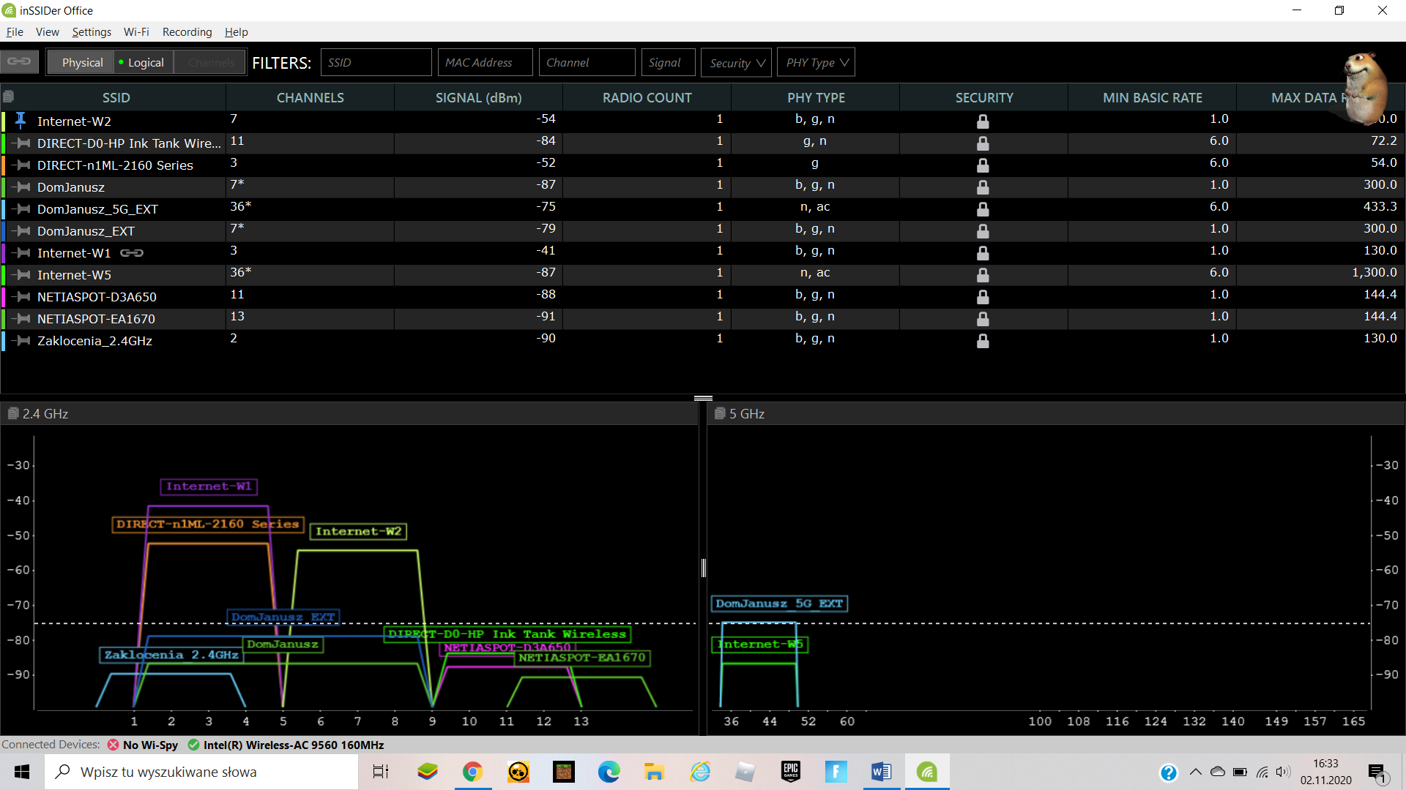
Task: Click the link icon button left of Physical
Action: click(x=20, y=61)
